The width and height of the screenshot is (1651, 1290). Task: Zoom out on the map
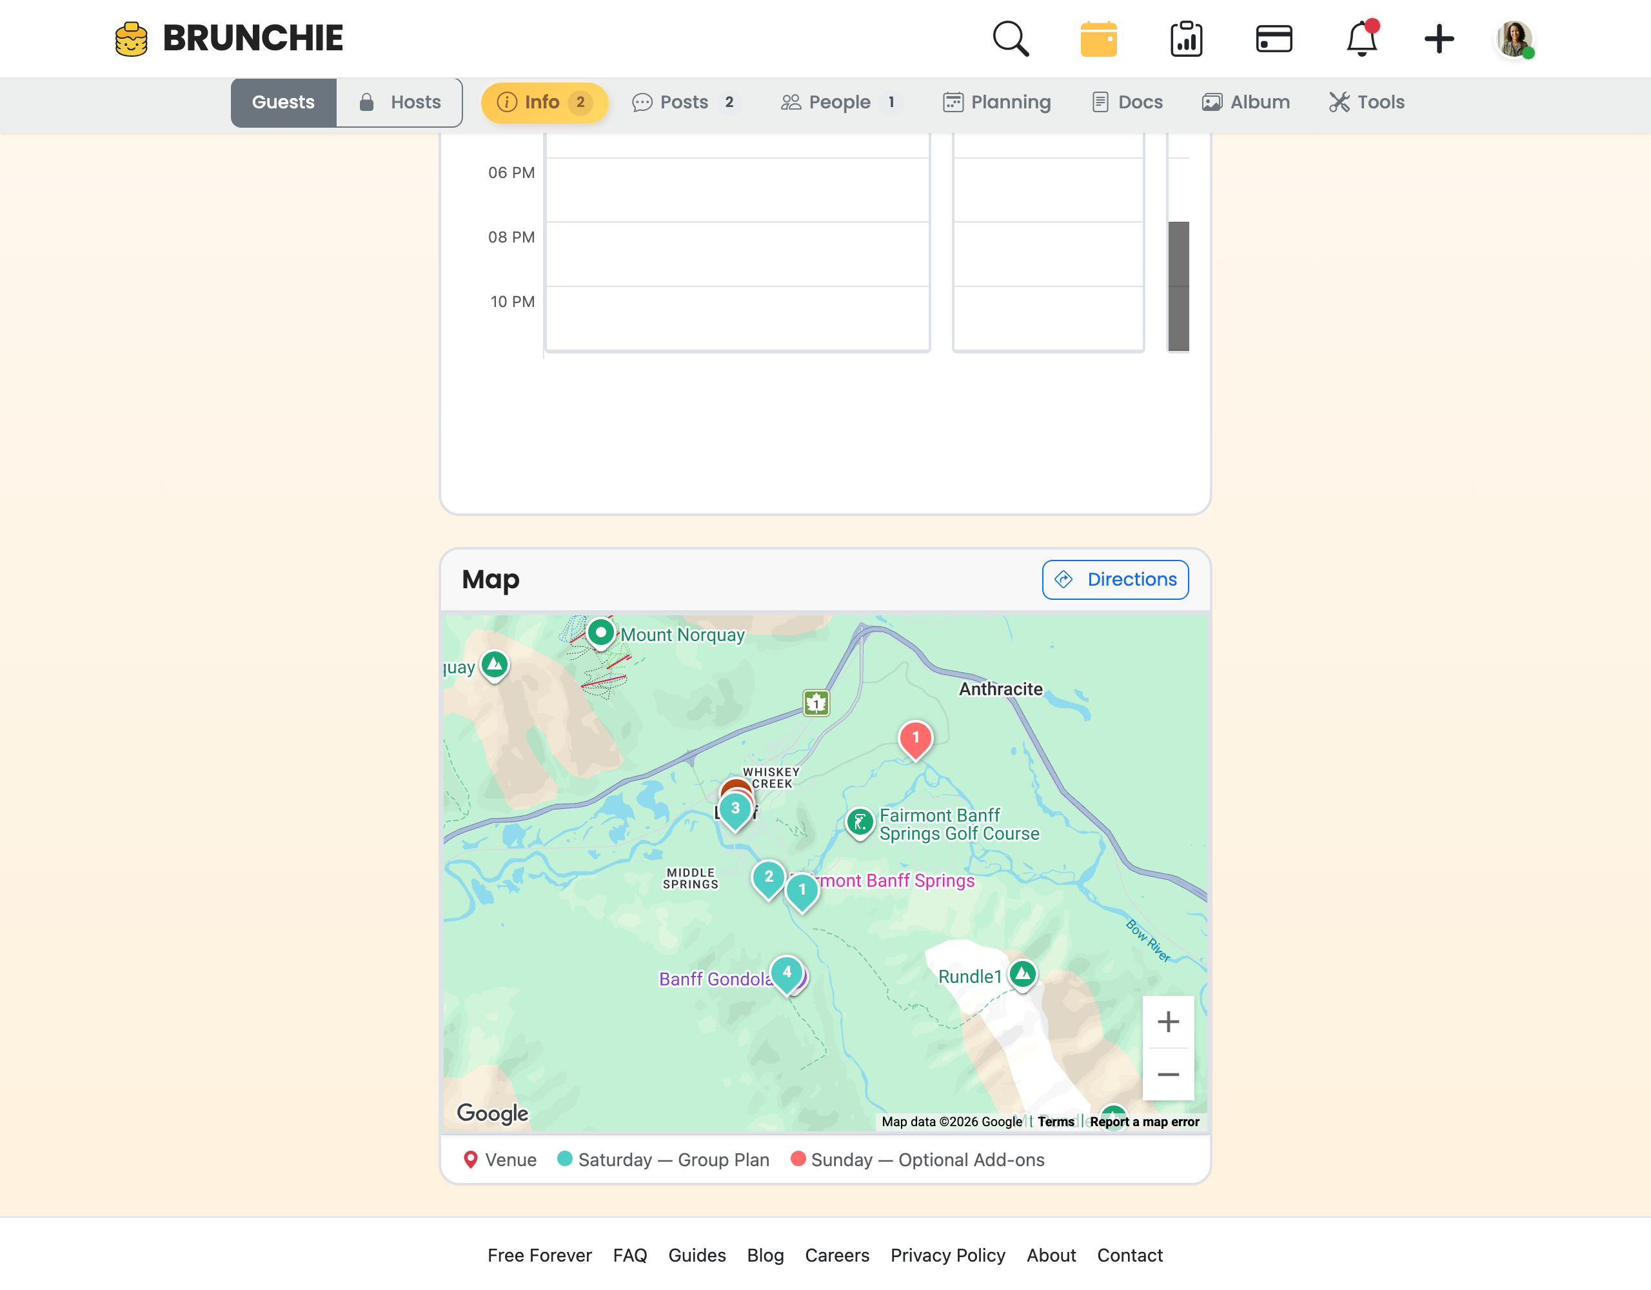tap(1168, 1075)
